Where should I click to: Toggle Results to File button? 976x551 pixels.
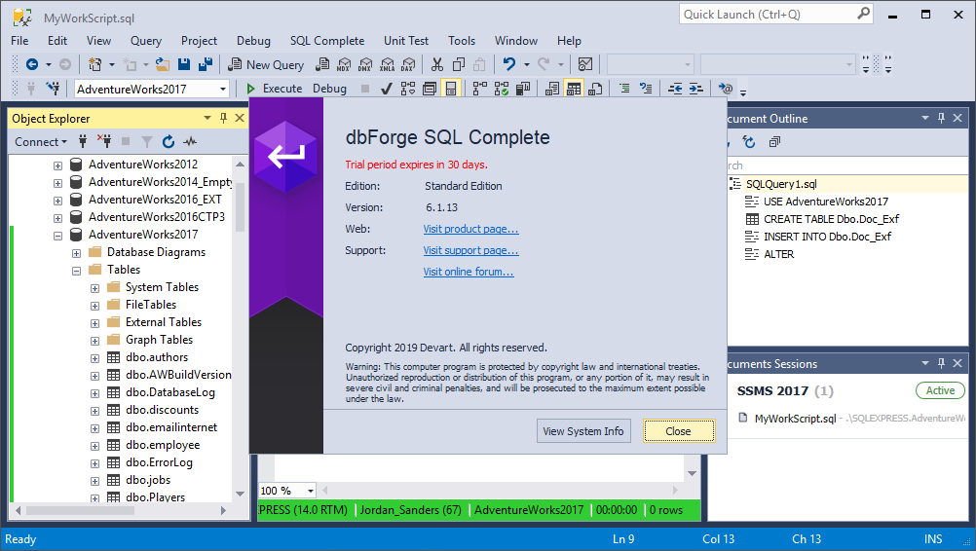click(x=595, y=89)
